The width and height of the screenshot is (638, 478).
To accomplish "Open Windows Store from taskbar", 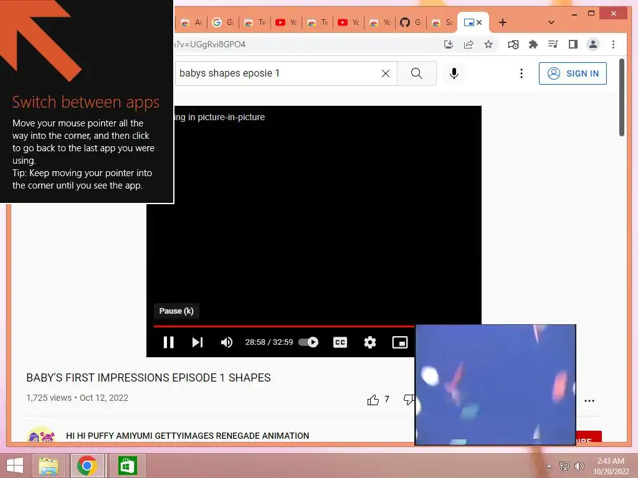I will coord(127,466).
